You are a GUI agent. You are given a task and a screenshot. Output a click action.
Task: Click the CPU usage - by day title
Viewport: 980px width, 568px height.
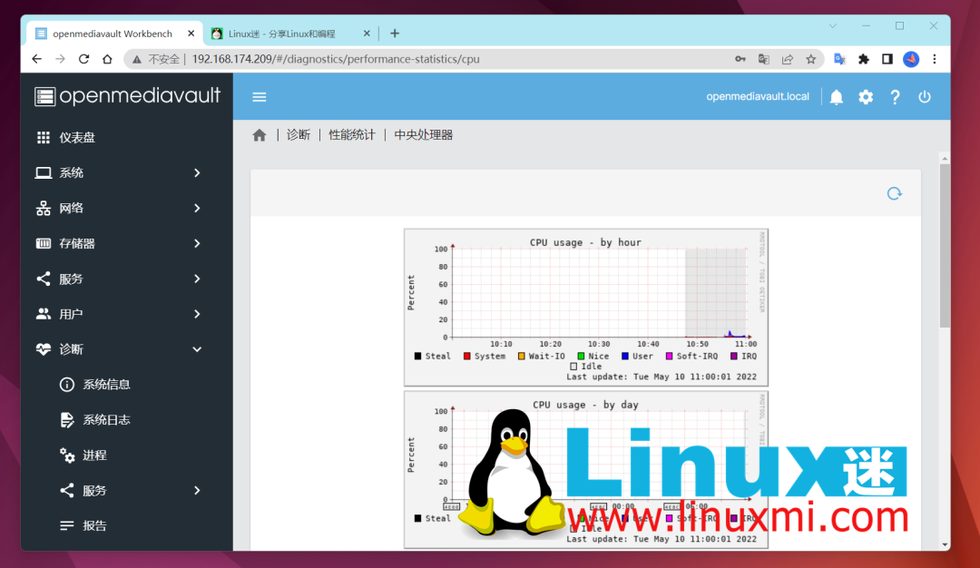tap(585, 405)
